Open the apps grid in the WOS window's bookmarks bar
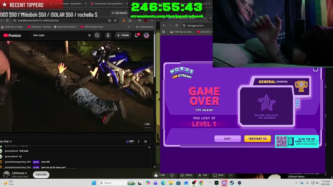The width and height of the screenshot is (333, 187). (x=163, y=32)
